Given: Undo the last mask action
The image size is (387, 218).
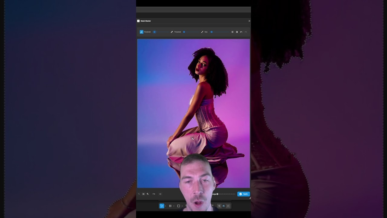Looking at the screenshot, I should click(x=241, y=32).
